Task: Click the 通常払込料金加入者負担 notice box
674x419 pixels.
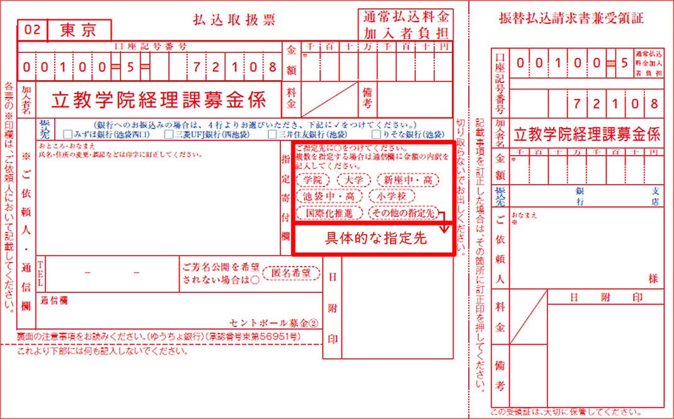Action: pyautogui.click(x=406, y=25)
